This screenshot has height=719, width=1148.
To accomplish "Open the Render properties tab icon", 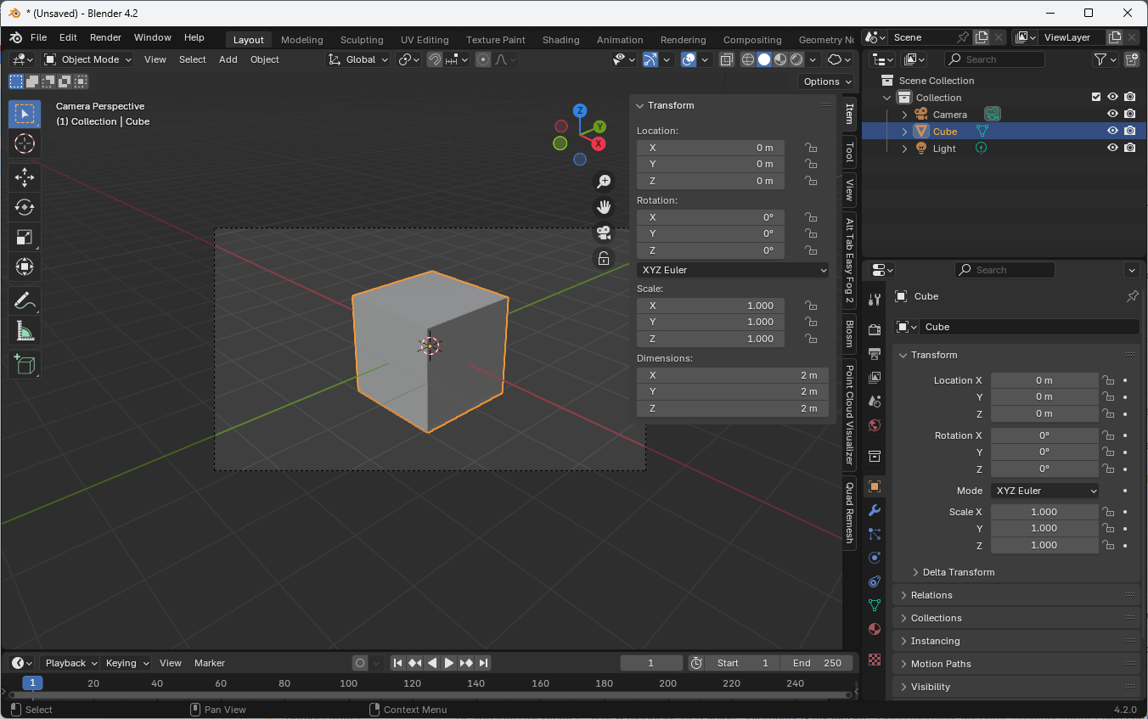I will point(875,329).
